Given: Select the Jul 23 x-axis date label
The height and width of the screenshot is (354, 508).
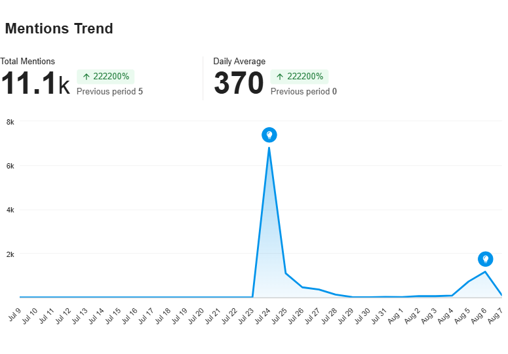Looking at the screenshot, I should tap(246, 316).
